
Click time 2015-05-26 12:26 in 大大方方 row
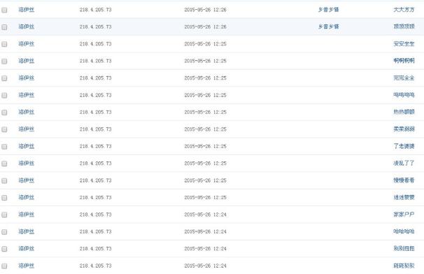coord(206,10)
